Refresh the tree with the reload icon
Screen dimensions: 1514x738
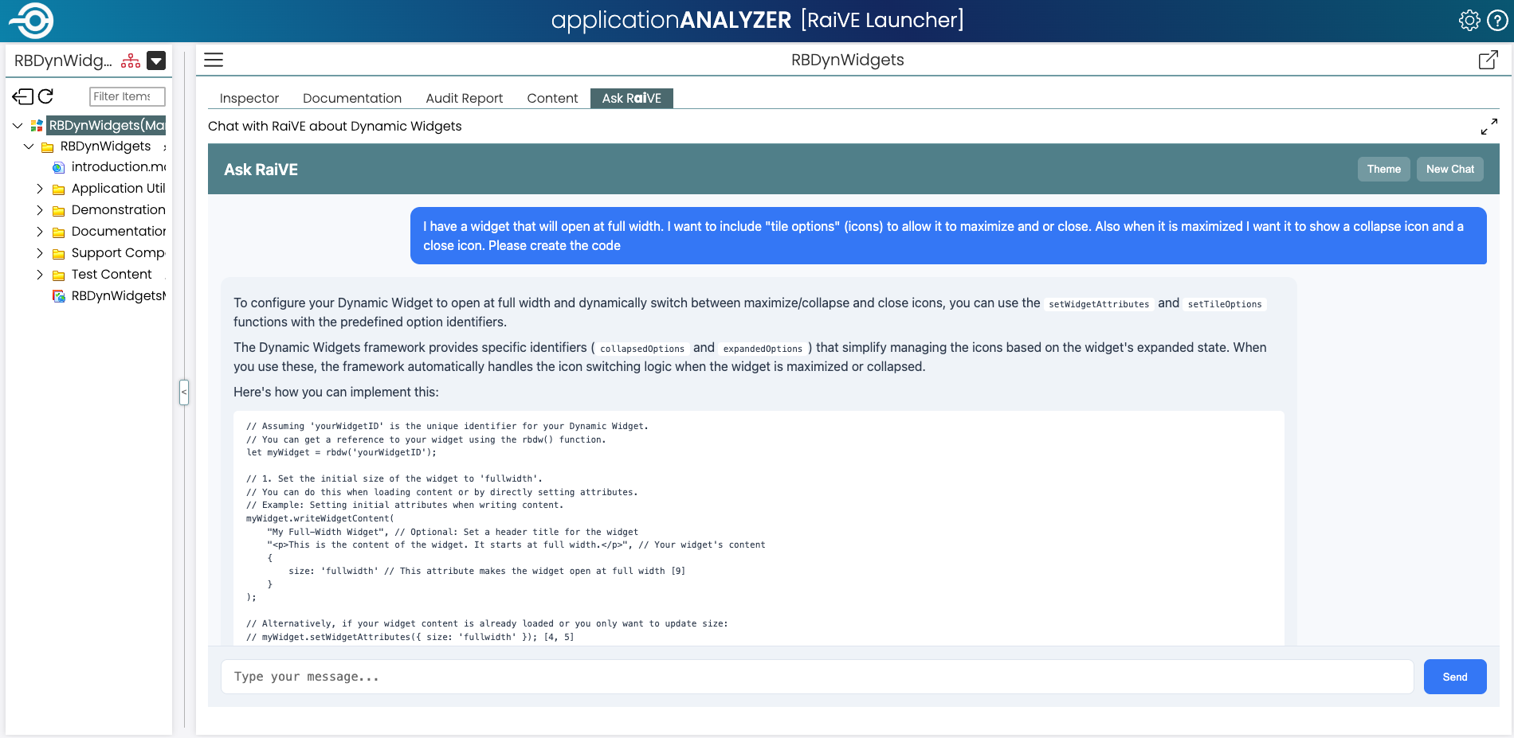click(x=46, y=96)
